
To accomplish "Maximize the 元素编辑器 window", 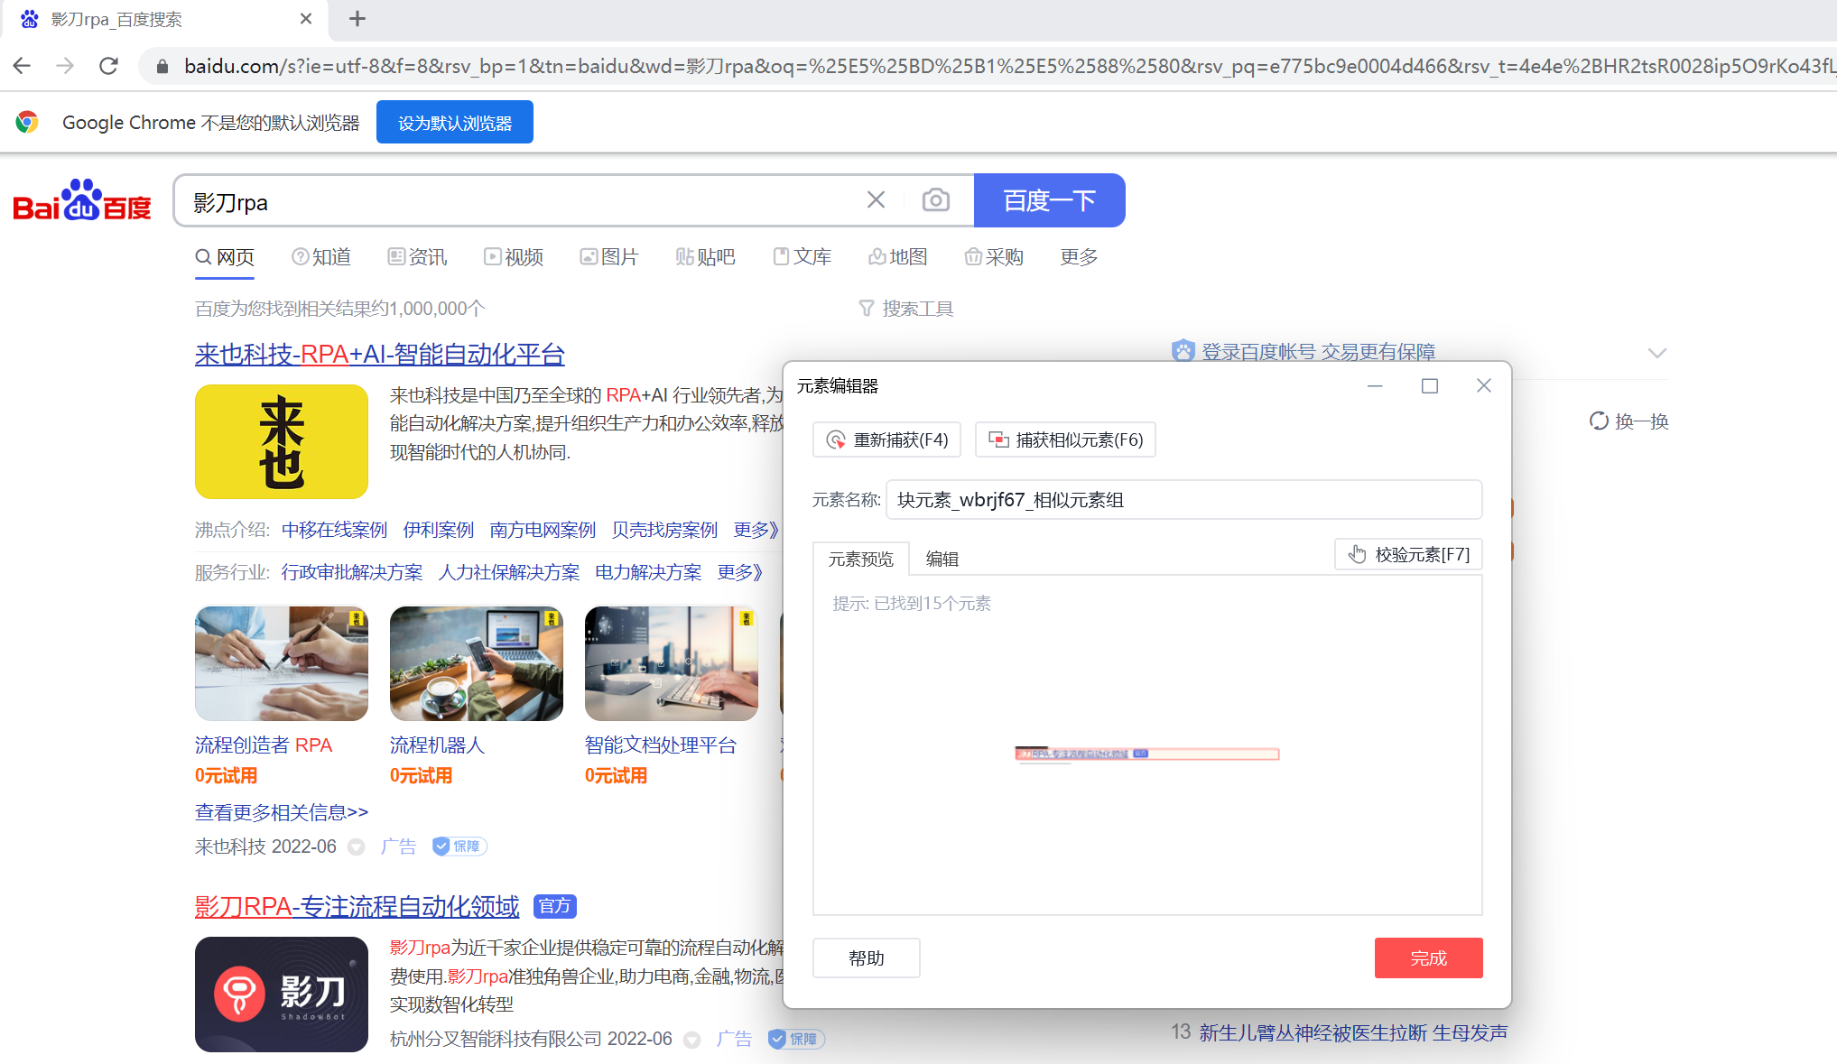I will (x=1430, y=386).
